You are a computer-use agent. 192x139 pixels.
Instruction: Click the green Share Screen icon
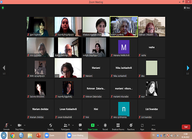coord(93,125)
